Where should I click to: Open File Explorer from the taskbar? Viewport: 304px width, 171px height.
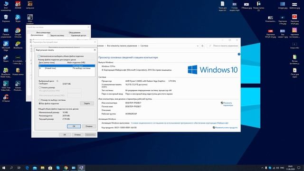pyautogui.click(x=42, y=168)
